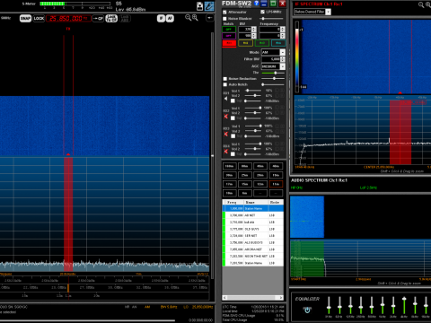Increase the purple notch BW value
Screen dimensions: 431x323
click(254, 34)
